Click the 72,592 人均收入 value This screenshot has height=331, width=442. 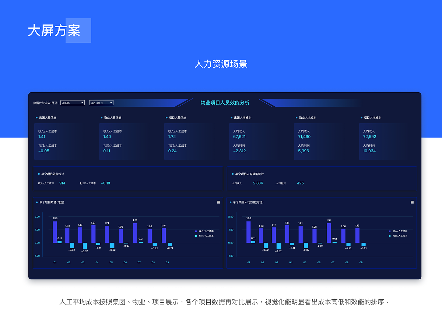point(369,137)
